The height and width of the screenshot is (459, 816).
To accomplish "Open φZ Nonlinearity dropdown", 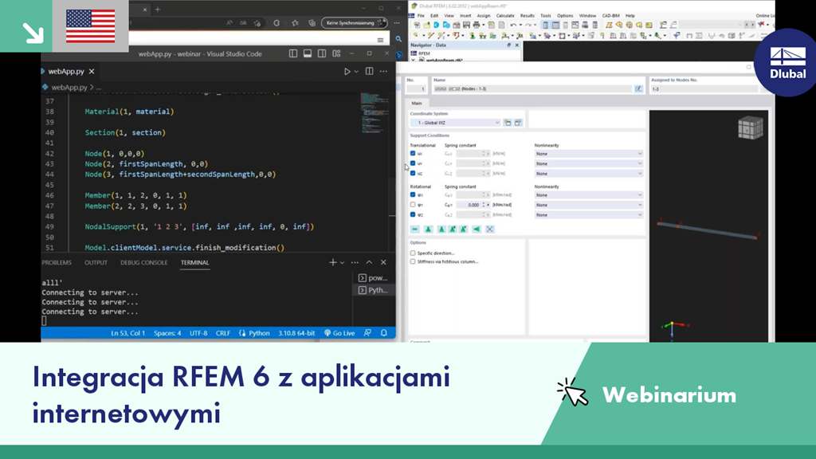I will (x=589, y=214).
